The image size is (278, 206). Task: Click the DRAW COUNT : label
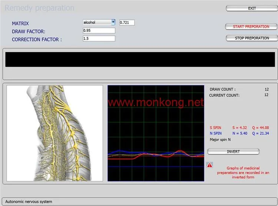[223, 89]
